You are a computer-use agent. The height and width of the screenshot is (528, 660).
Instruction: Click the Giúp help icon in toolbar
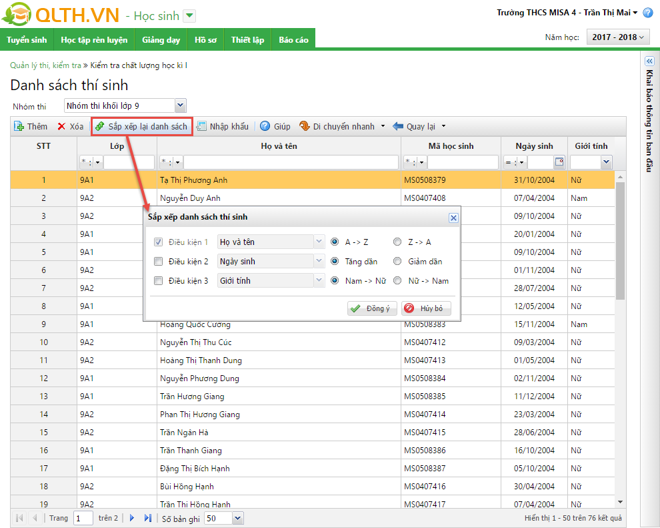tap(265, 126)
